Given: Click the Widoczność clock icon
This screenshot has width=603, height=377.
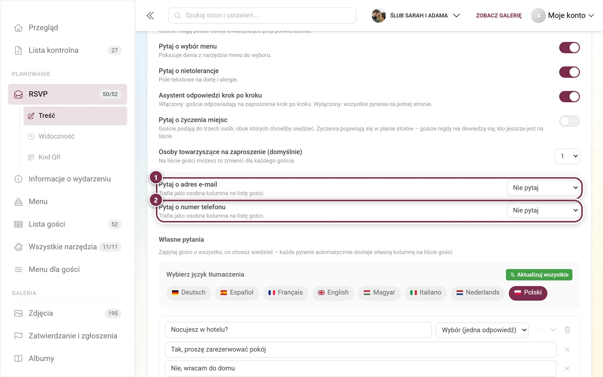Looking at the screenshot, I should coord(31,137).
